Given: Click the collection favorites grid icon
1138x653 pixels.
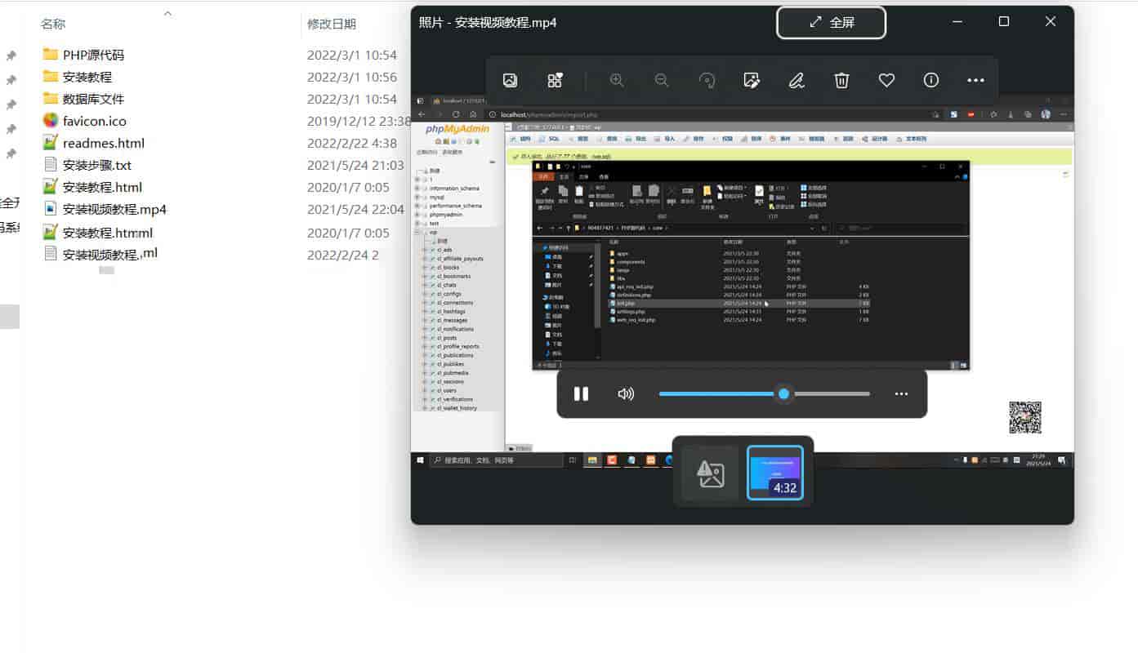Looking at the screenshot, I should point(555,80).
